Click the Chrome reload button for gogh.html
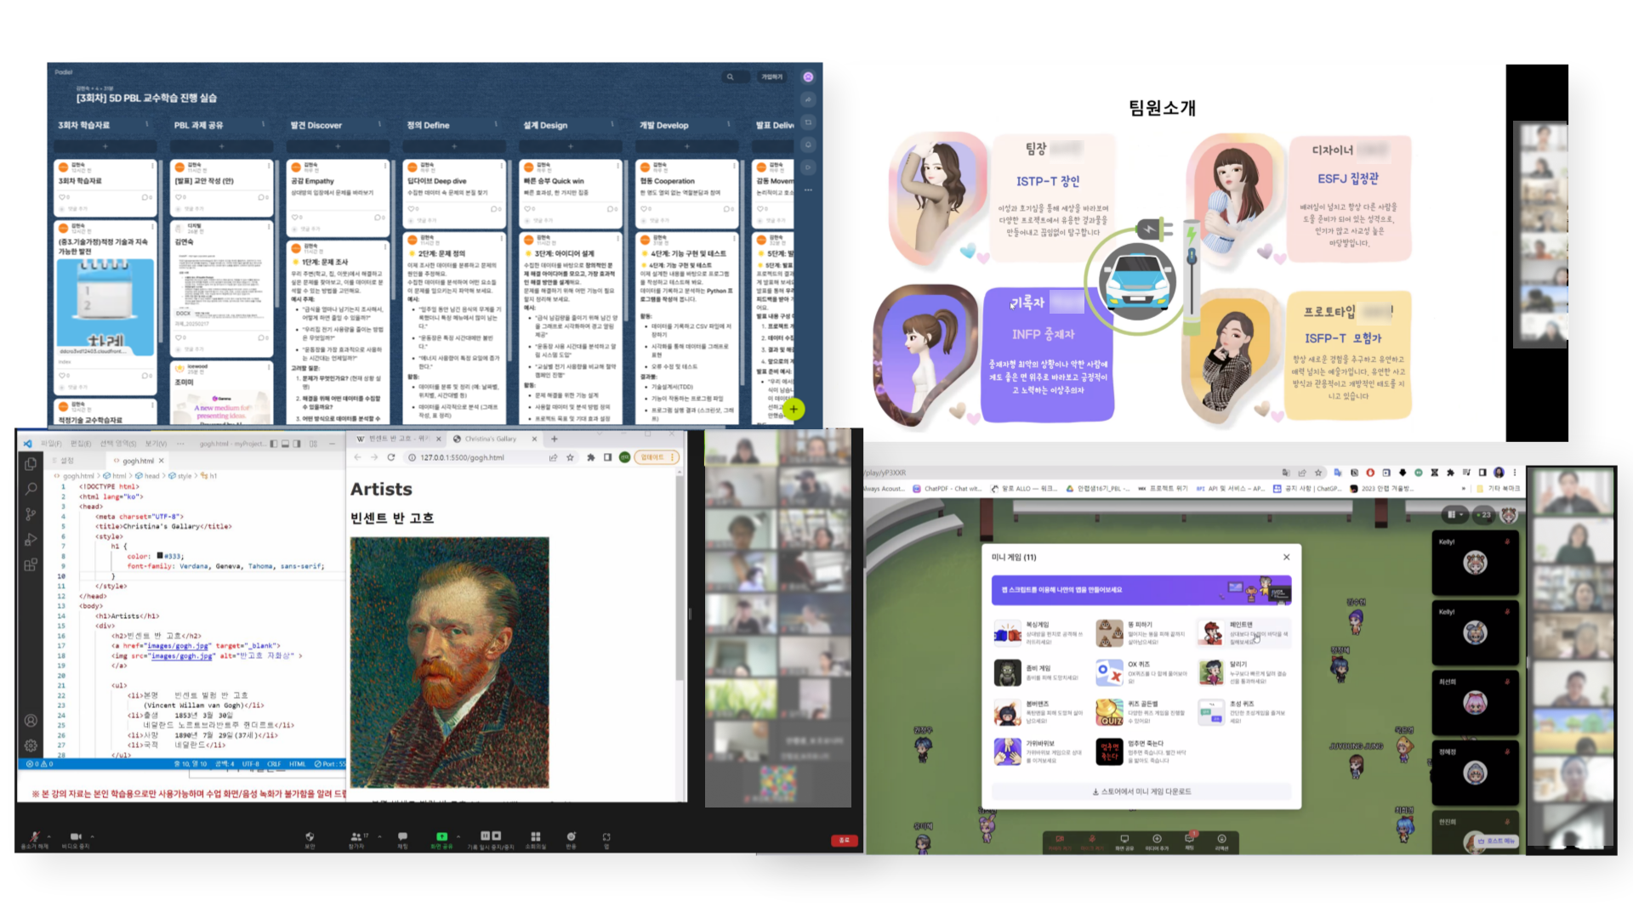 [x=391, y=457]
